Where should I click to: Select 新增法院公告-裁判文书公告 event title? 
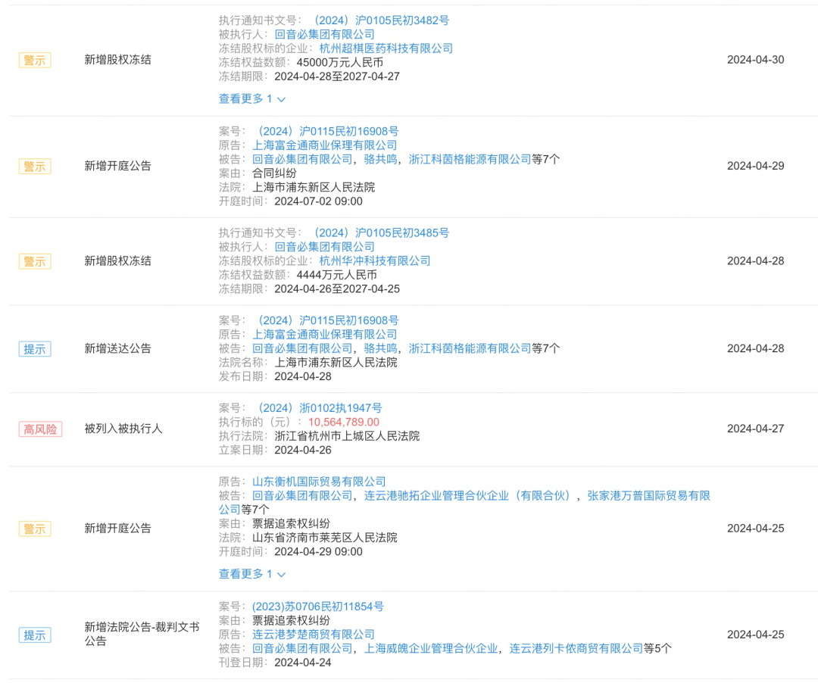142,634
